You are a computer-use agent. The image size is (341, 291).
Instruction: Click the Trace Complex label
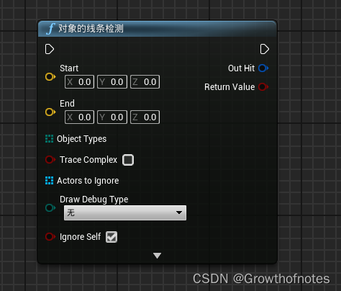coord(88,160)
